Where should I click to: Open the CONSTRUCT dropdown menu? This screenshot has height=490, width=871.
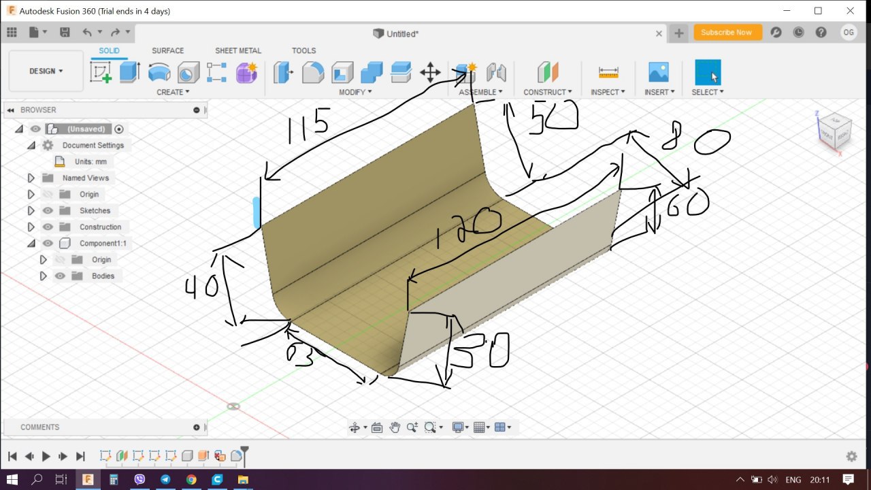click(x=548, y=92)
